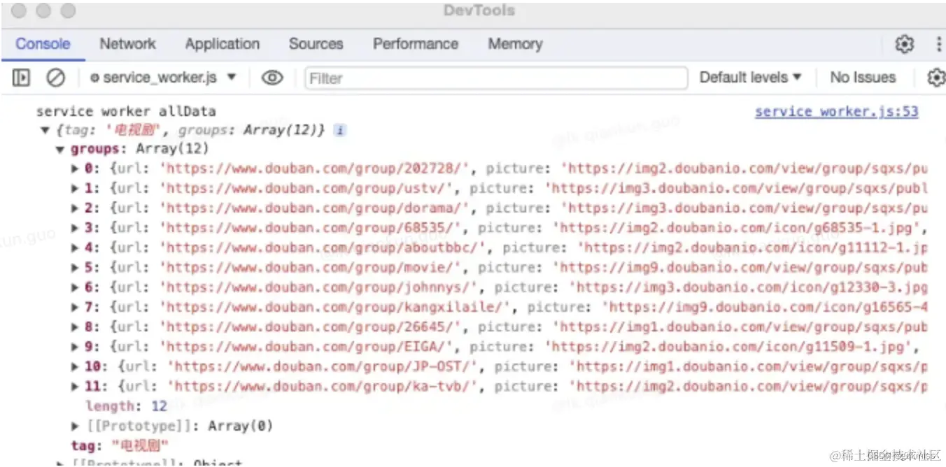The height and width of the screenshot is (467, 946).
Task: Open the service_worker.js:53 source link
Action: tap(836, 111)
